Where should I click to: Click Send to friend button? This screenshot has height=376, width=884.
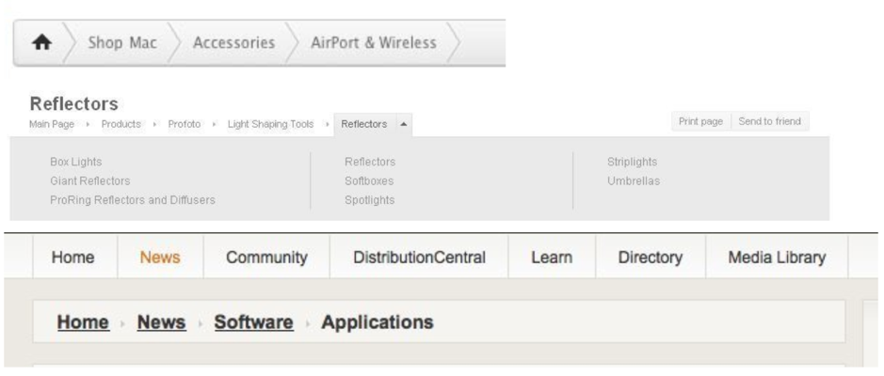pos(768,122)
